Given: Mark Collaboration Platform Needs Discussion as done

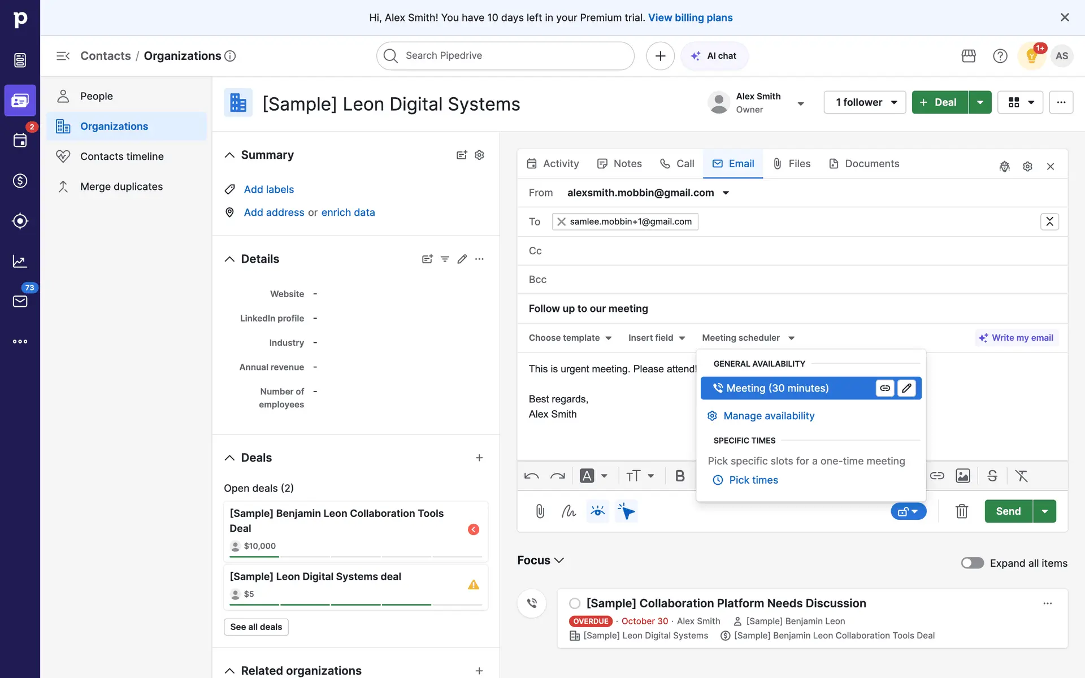Looking at the screenshot, I should (575, 603).
